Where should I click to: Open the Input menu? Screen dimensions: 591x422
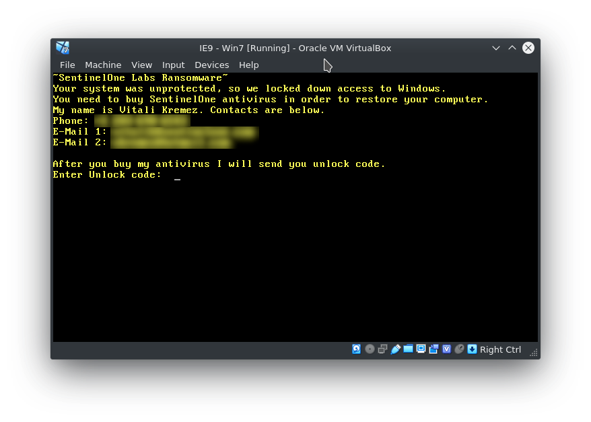pos(174,65)
